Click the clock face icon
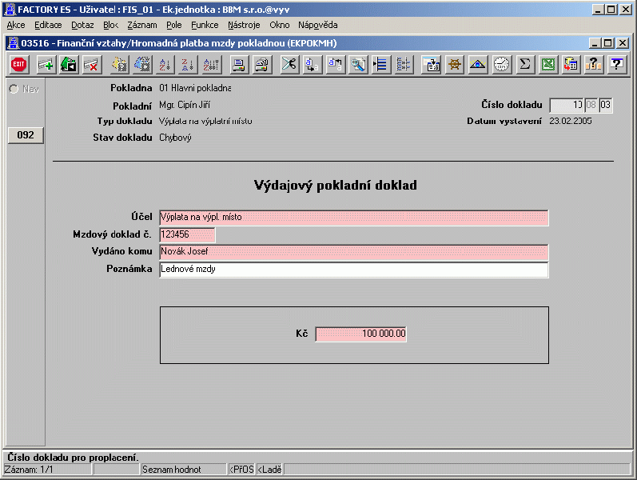Screen dimensions: 637x480 point(501,64)
